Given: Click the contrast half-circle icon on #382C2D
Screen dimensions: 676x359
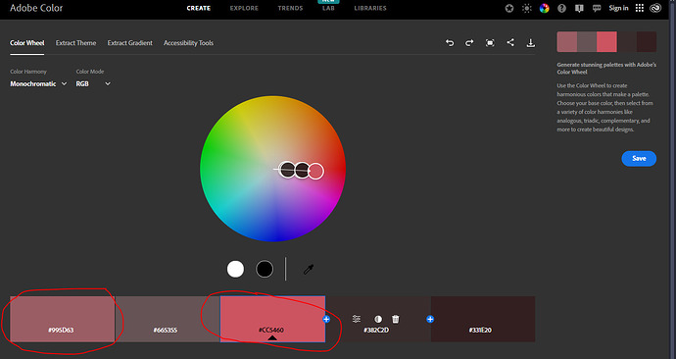Looking at the screenshot, I should click(378, 320).
